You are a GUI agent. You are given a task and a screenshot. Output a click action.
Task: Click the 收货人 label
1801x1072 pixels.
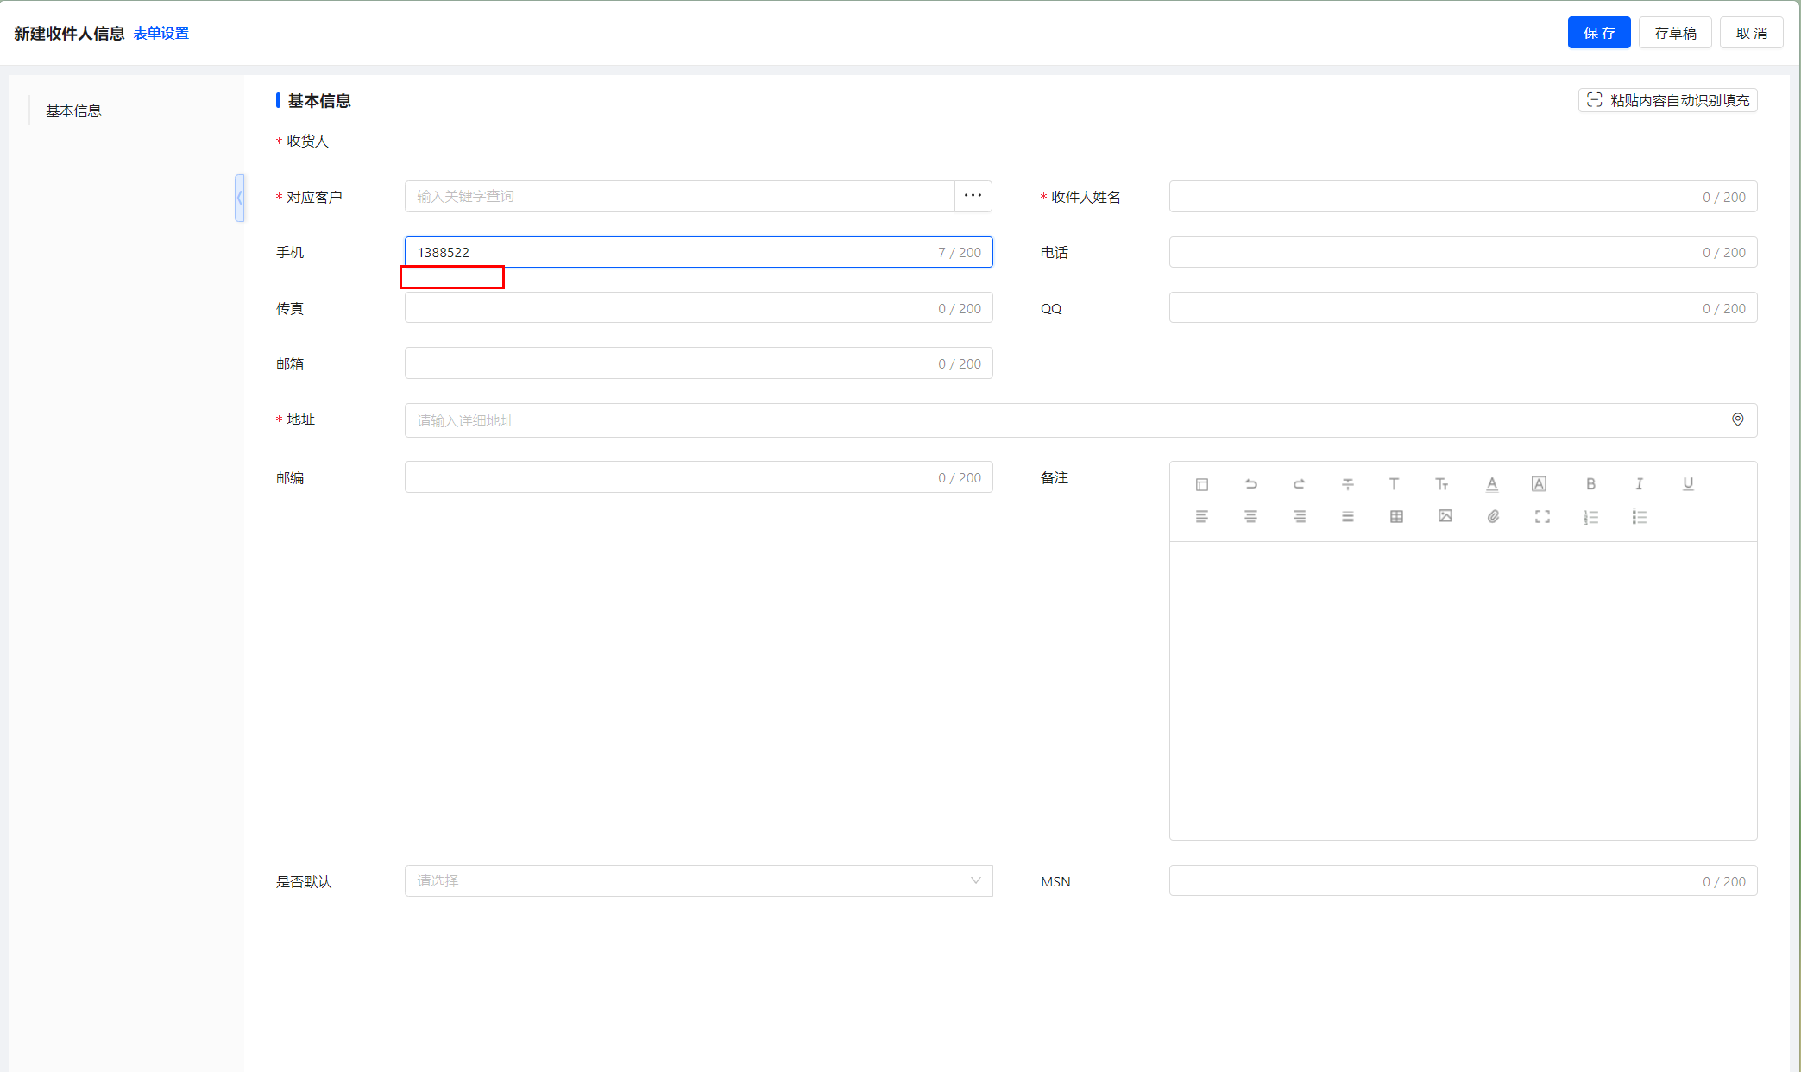(x=307, y=141)
